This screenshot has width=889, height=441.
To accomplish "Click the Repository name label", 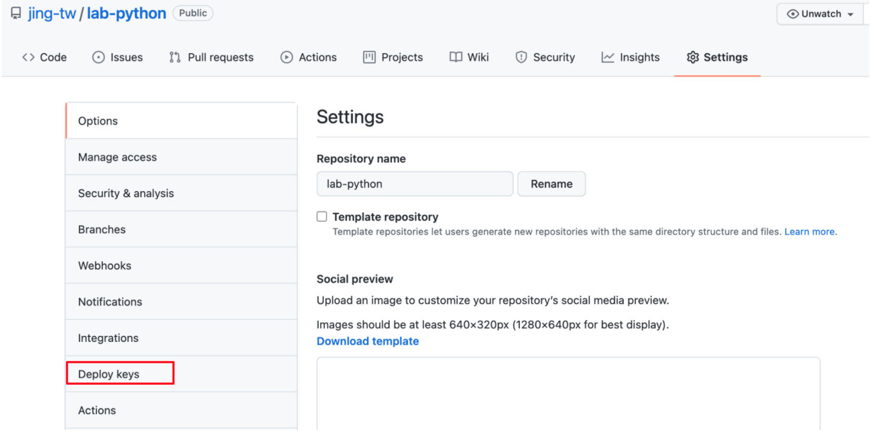I will coord(361,159).
